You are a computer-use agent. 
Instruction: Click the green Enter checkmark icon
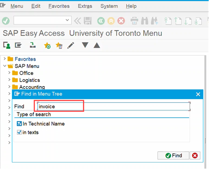click(6, 21)
